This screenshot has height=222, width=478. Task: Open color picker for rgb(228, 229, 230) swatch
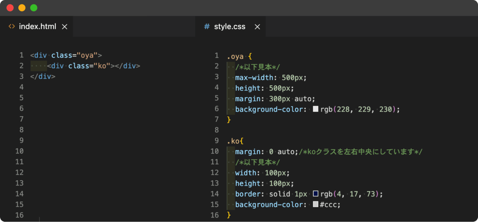tap(316, 109)
